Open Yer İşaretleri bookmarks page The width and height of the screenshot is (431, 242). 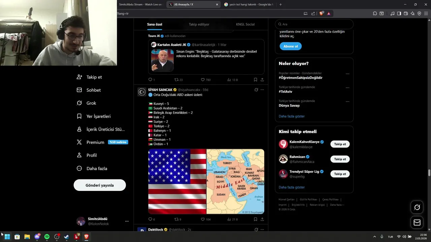(x=94, y=116)
